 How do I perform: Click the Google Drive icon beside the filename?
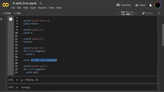pyautogui.click(x=14, y=3)
